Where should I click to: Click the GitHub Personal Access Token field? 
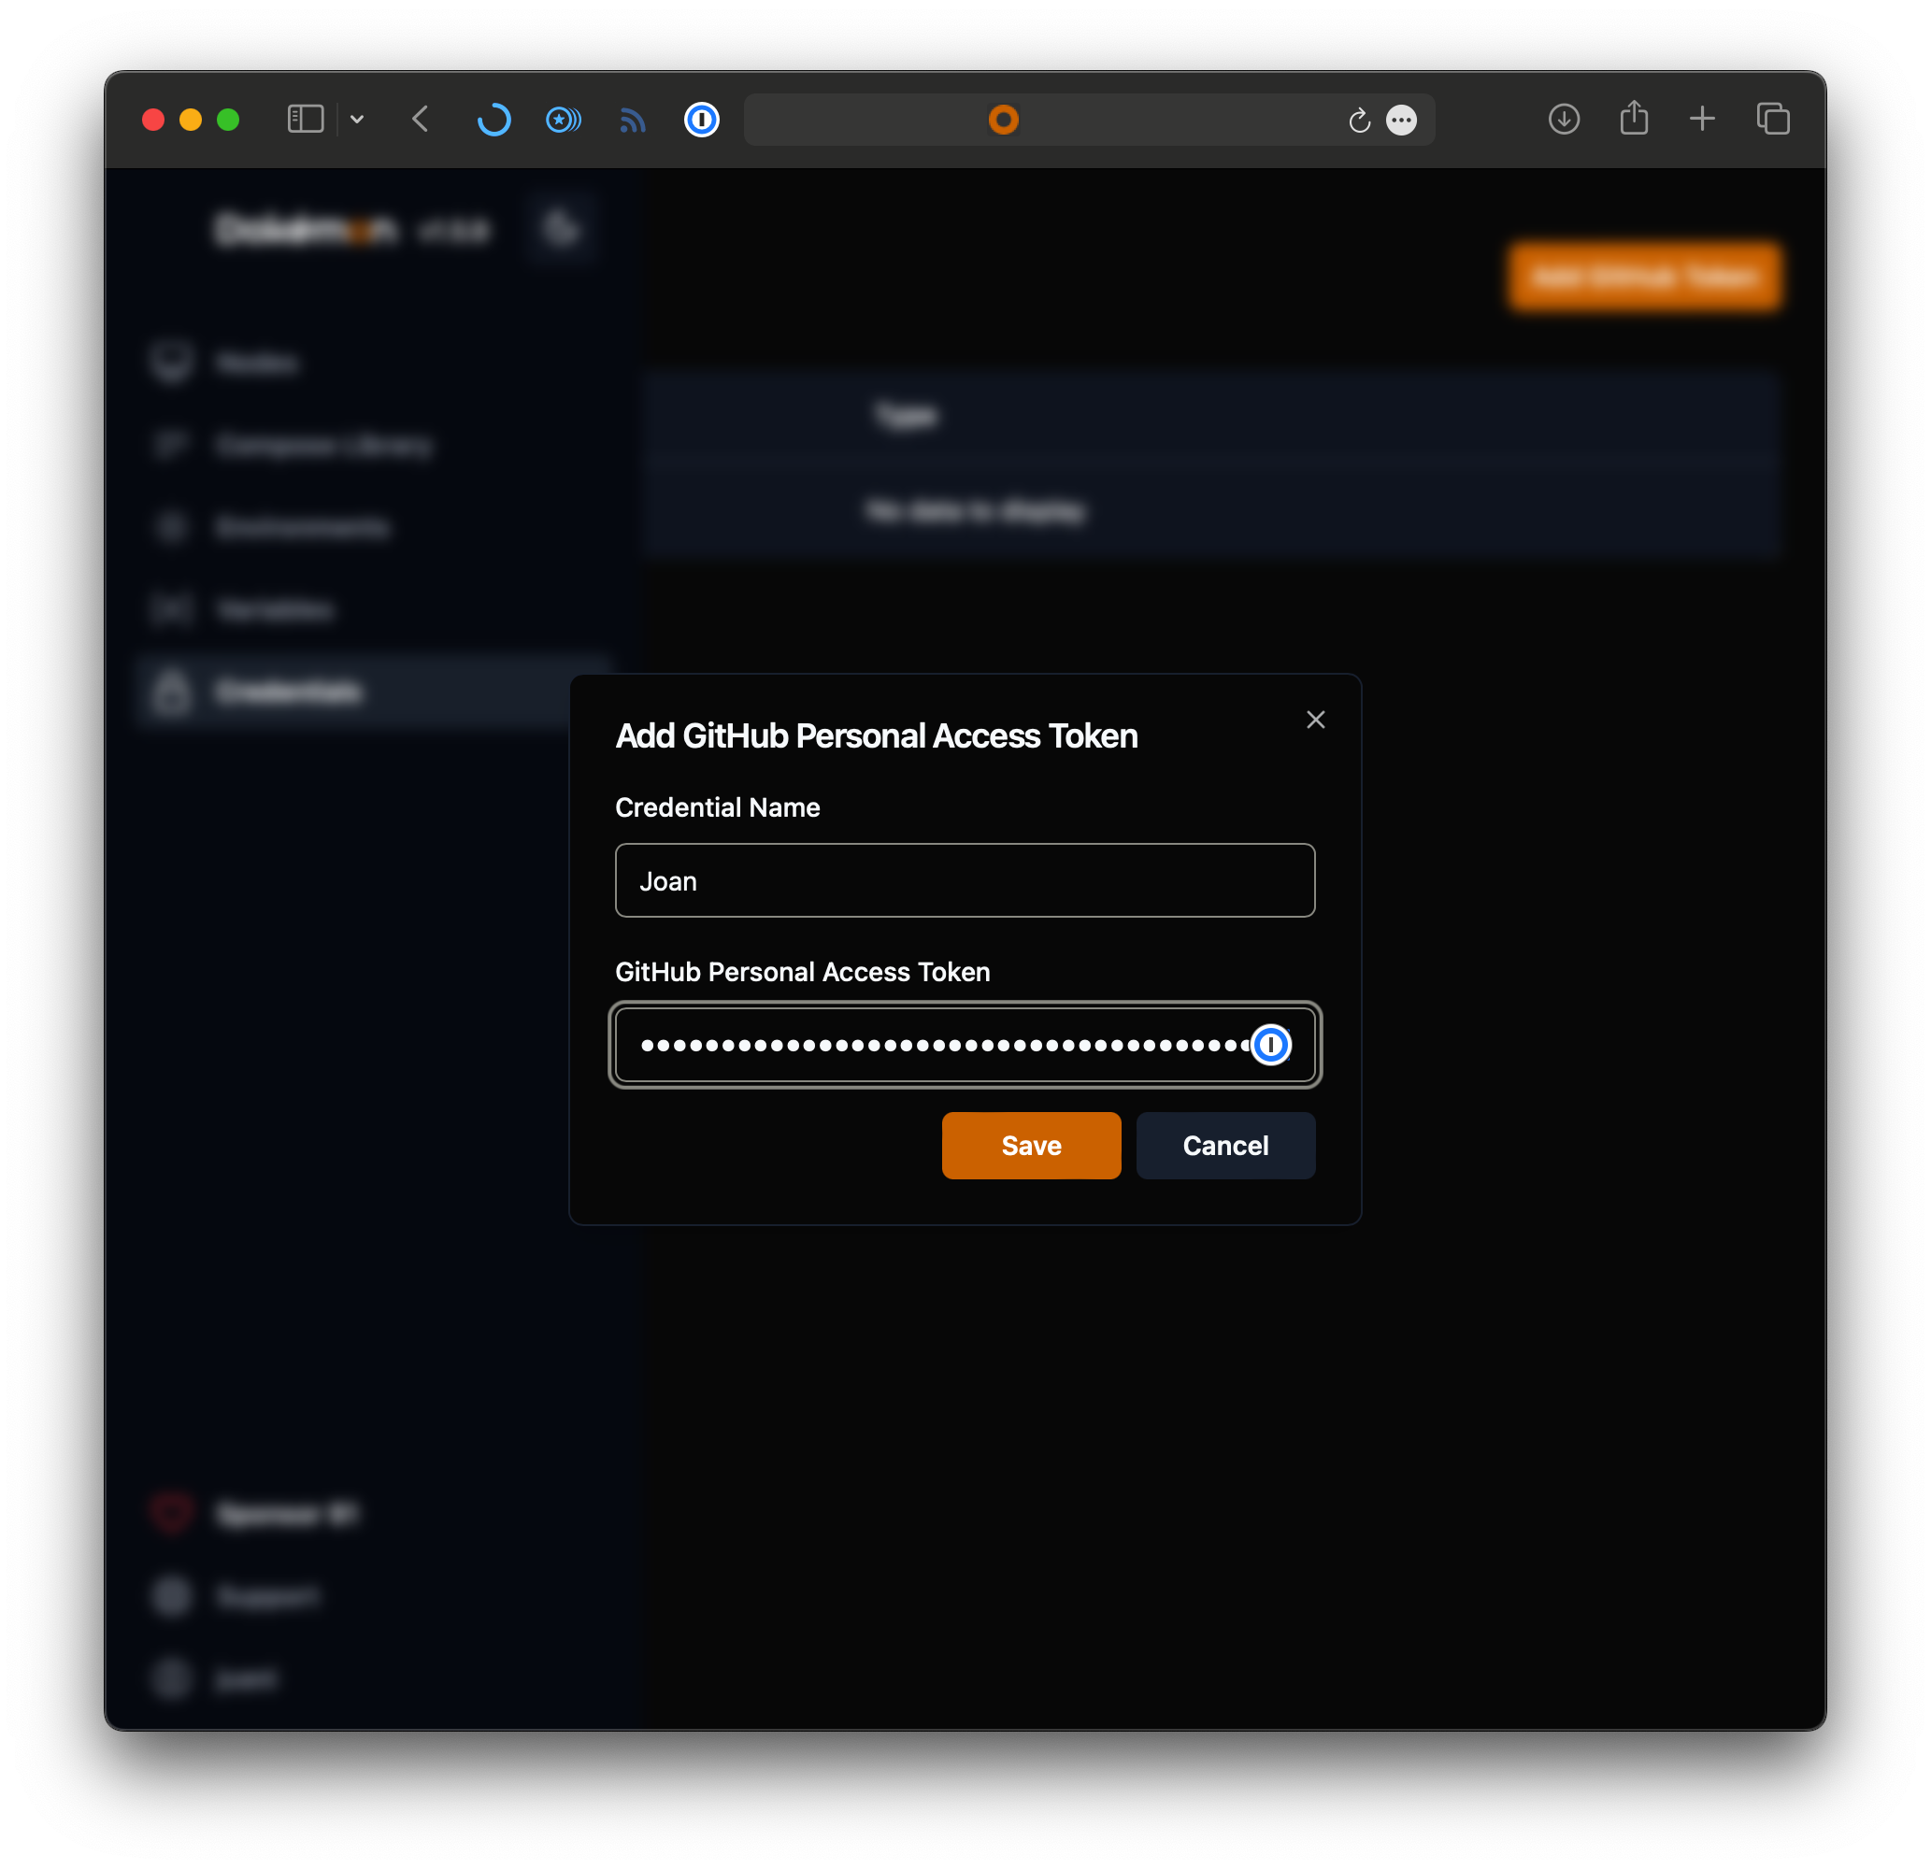[965, 1045]
